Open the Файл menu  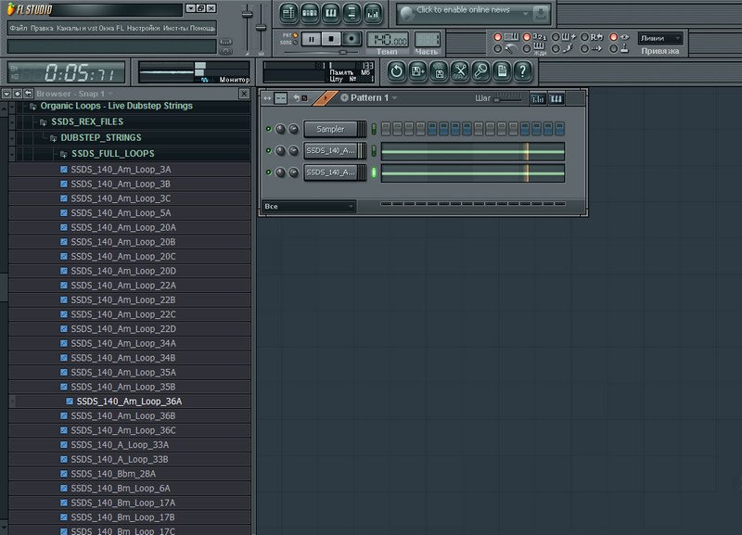[x=18, y=28]
